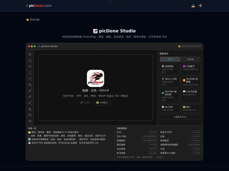Click the upload icon in header
229x171 pixels.
coord(193,6)
